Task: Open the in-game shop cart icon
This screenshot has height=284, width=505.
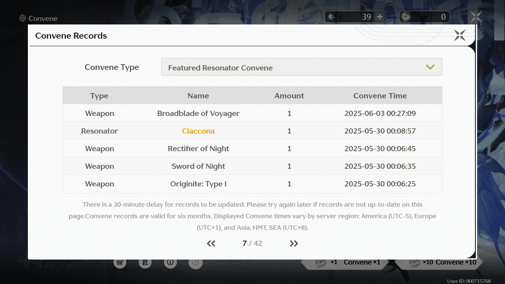Action: (x=120, y=262)
